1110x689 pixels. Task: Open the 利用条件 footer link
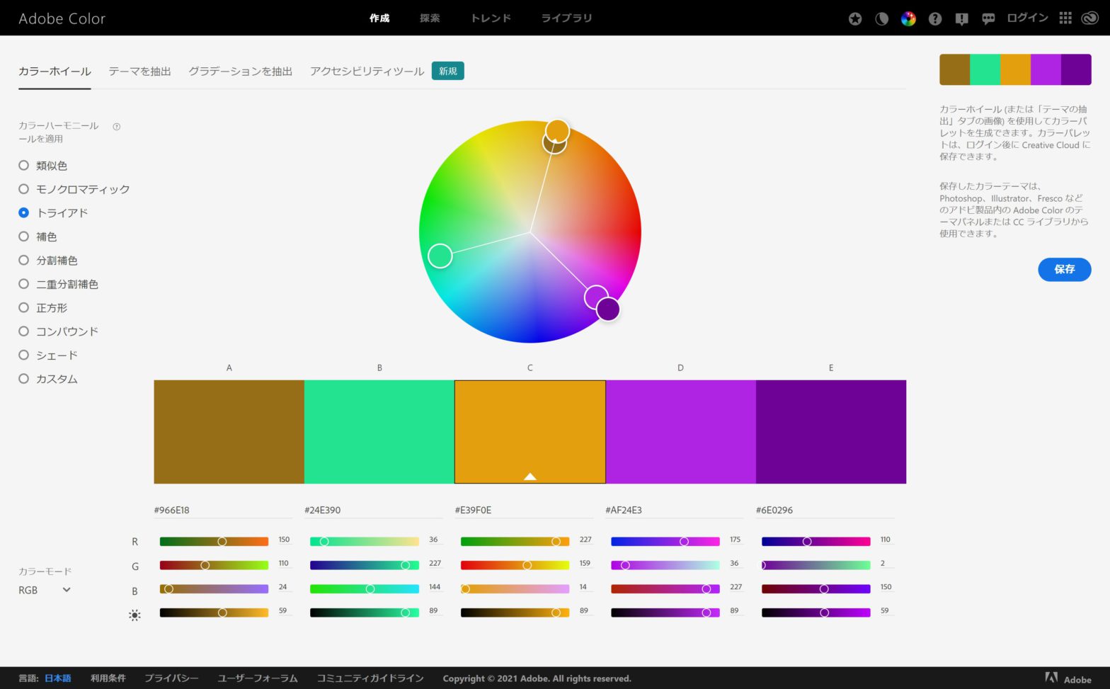108,678
